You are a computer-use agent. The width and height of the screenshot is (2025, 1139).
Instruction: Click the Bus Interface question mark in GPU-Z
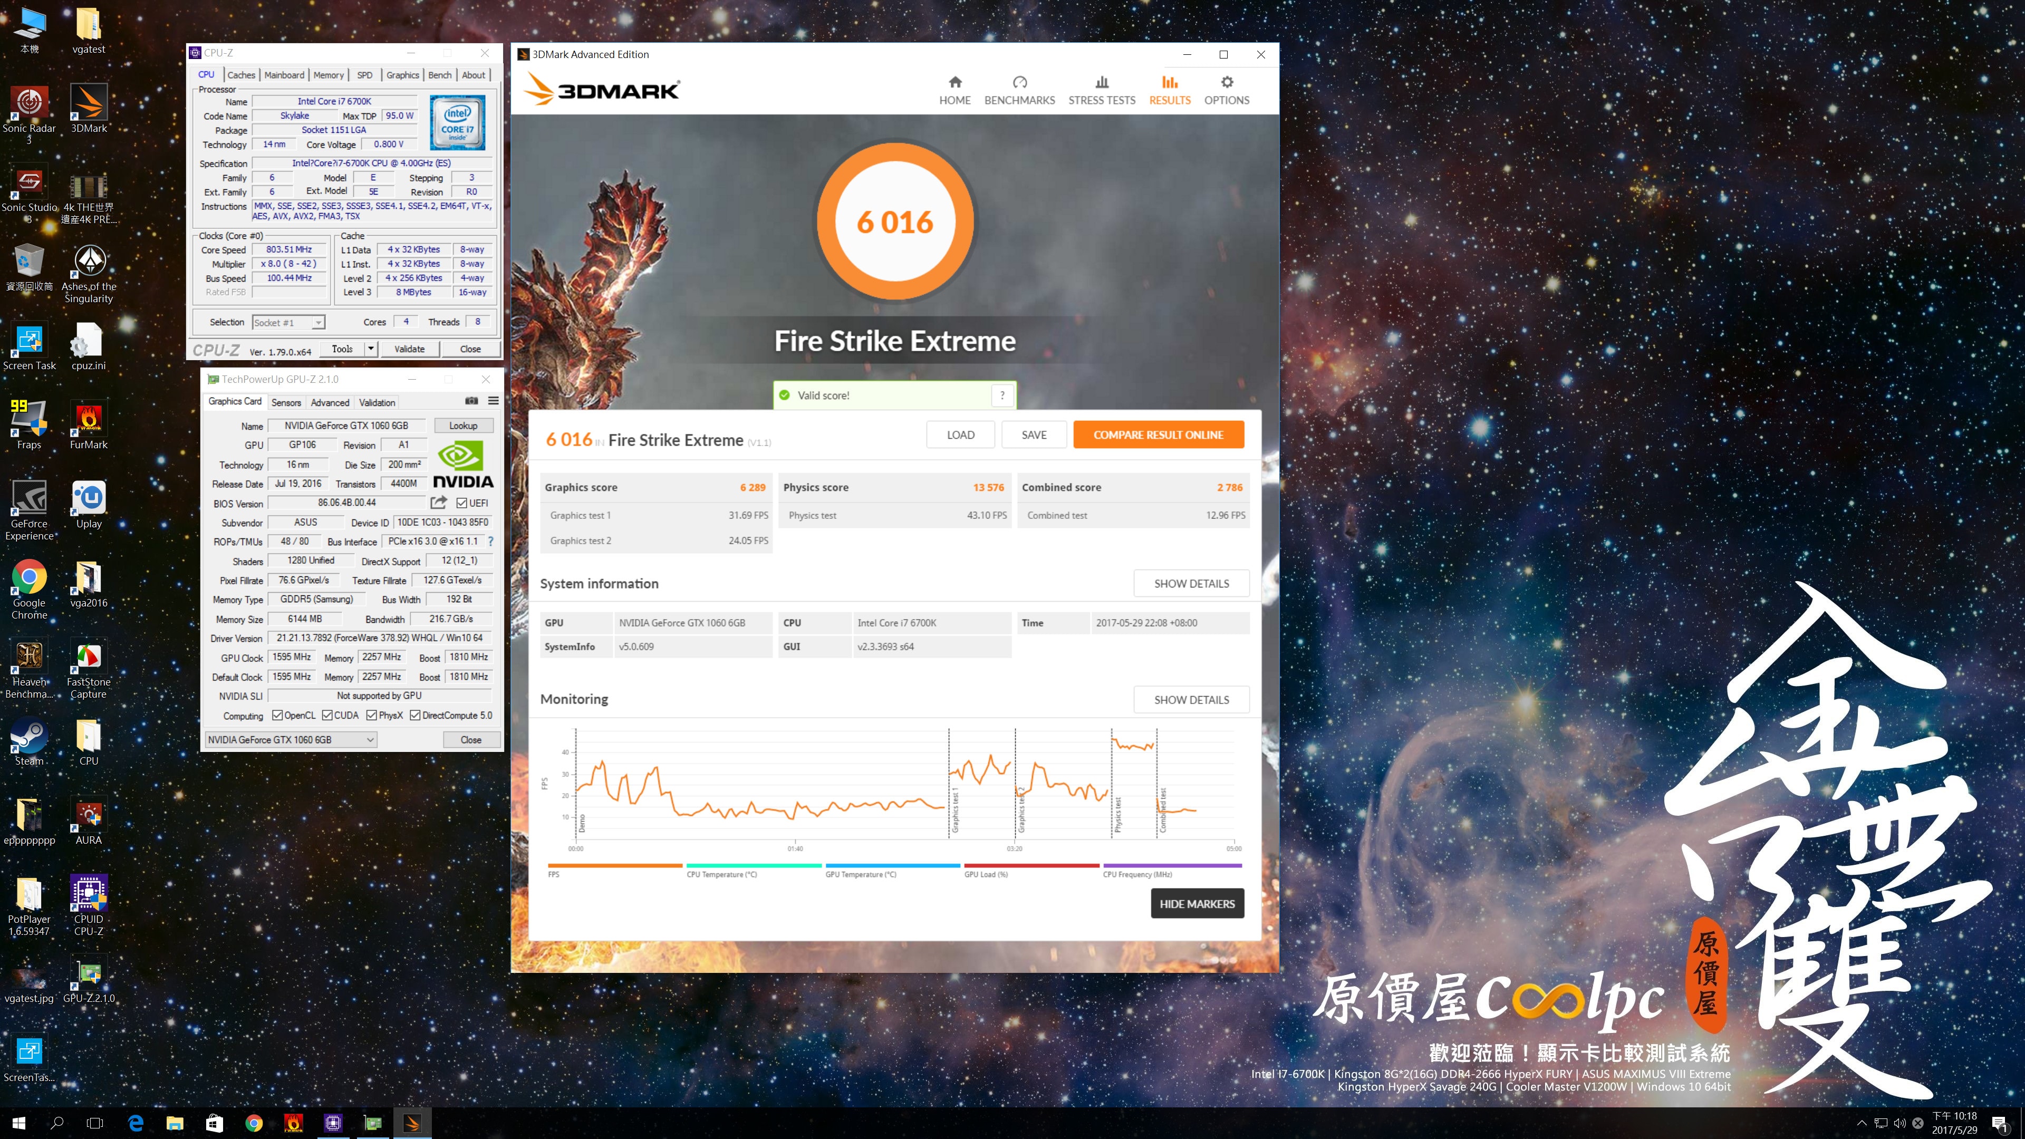point(490,541)
